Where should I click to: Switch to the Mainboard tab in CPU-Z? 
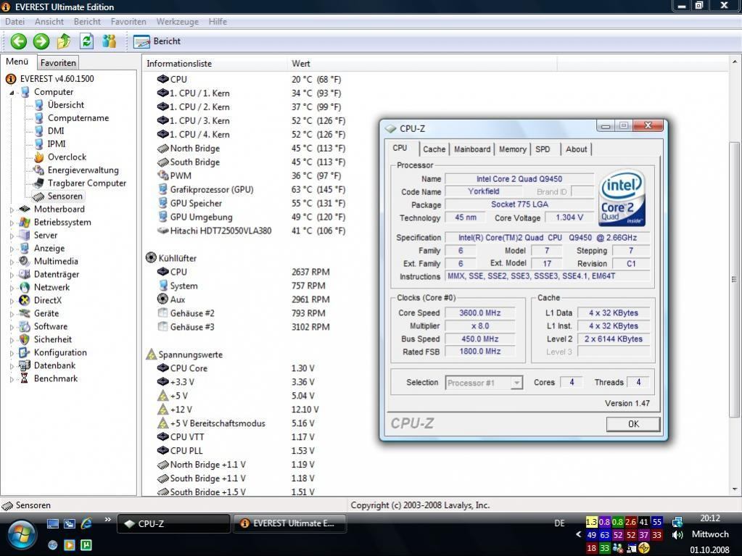tap(472, 149)
